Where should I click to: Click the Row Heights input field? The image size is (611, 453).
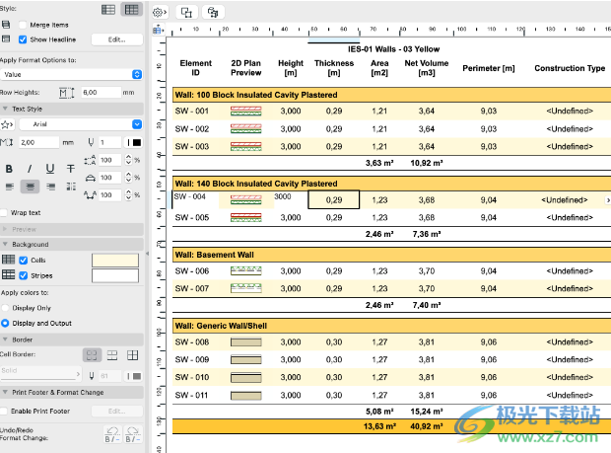(x=102, y=93)
